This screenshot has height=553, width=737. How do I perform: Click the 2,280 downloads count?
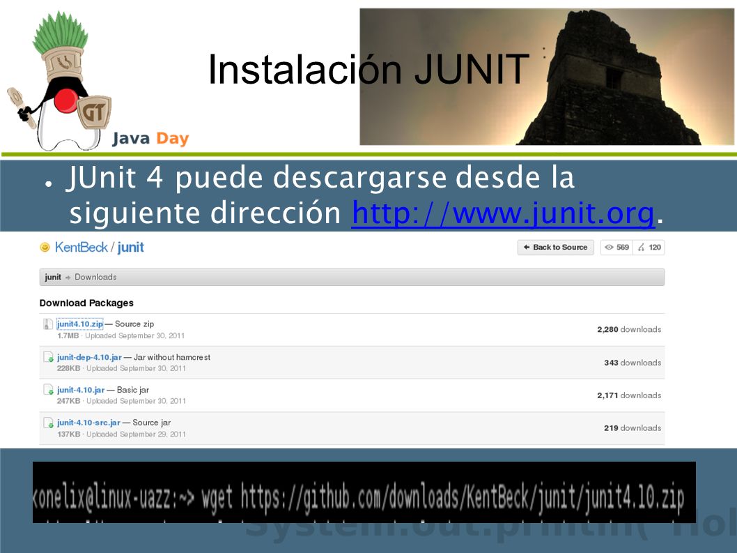coord(629,329)
